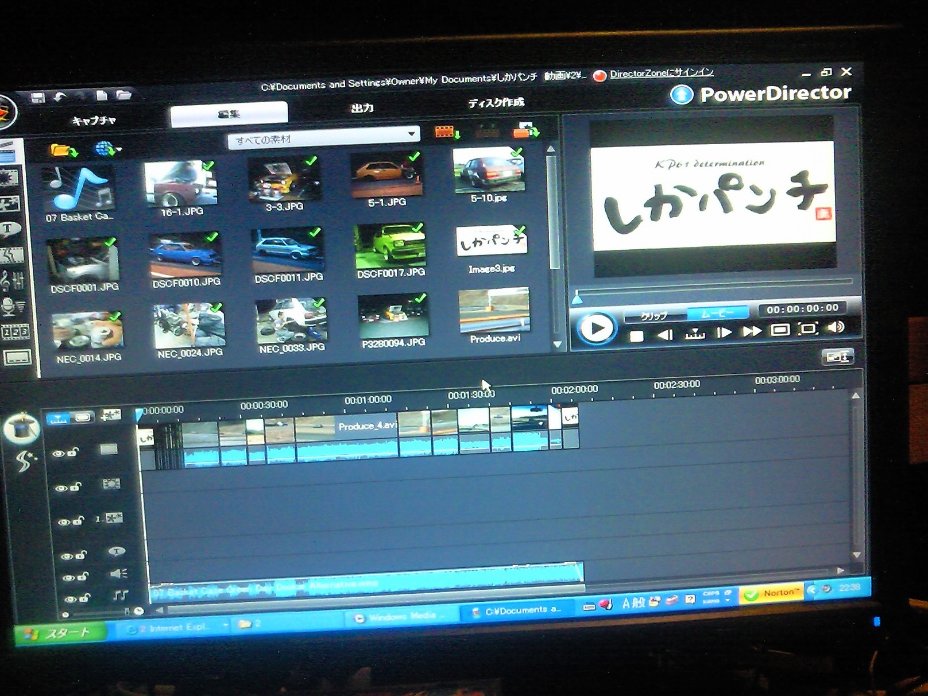
Task: Click the large Play button in preview
Action: click(596, 329)
